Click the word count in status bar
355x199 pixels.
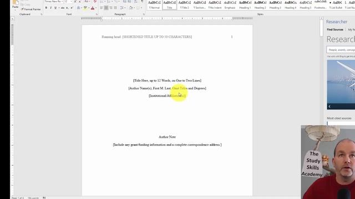[x=33, y=198]
